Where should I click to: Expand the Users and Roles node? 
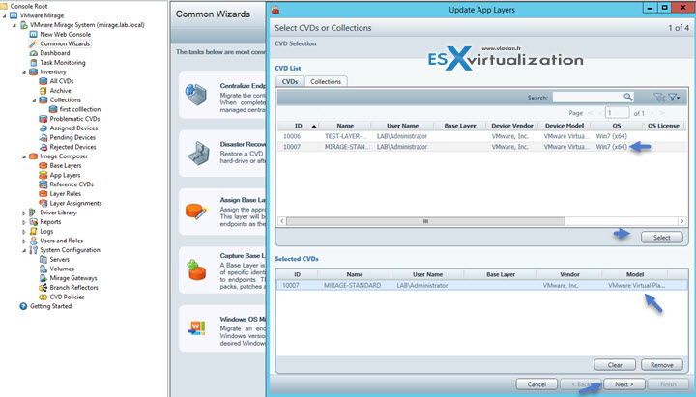(24, 241)
